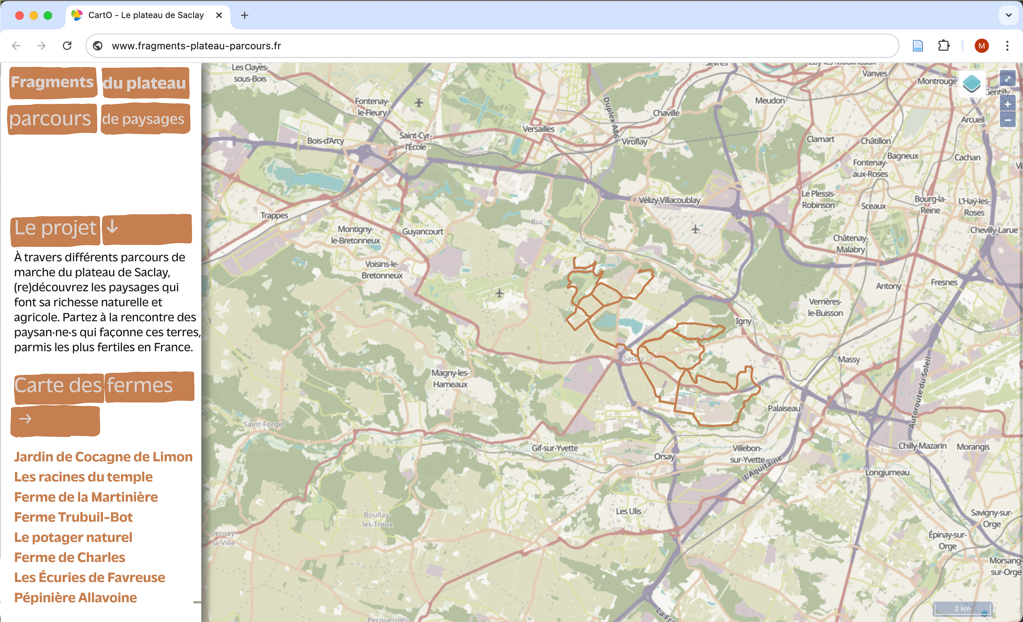Screen dimensions: 1023x622
Task: Open a new browser tab
Action: click(x=245, y=15)
